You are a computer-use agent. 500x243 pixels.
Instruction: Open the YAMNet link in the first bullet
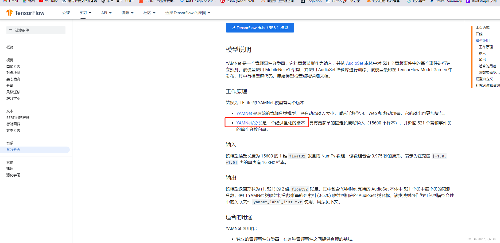tap(244, 113)
